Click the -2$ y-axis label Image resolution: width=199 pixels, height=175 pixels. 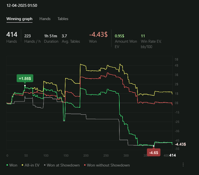coord(177,122)
